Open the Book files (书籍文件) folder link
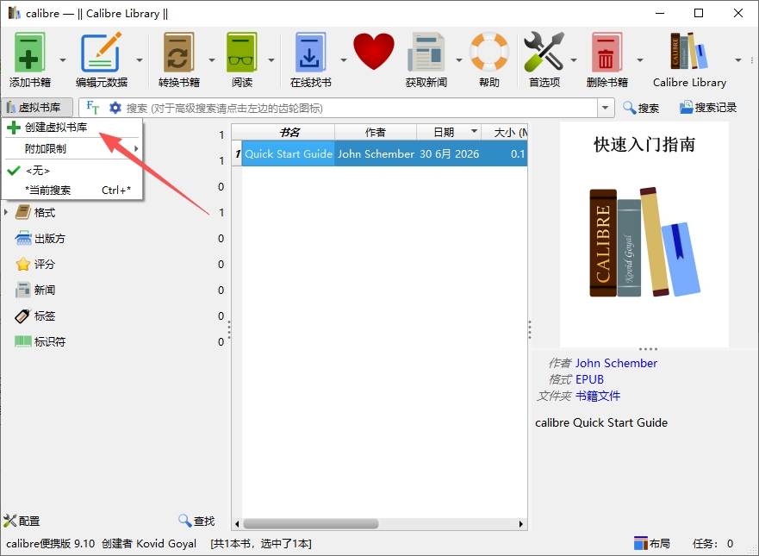This screenshot has height=556, width=759. [597, 396]
